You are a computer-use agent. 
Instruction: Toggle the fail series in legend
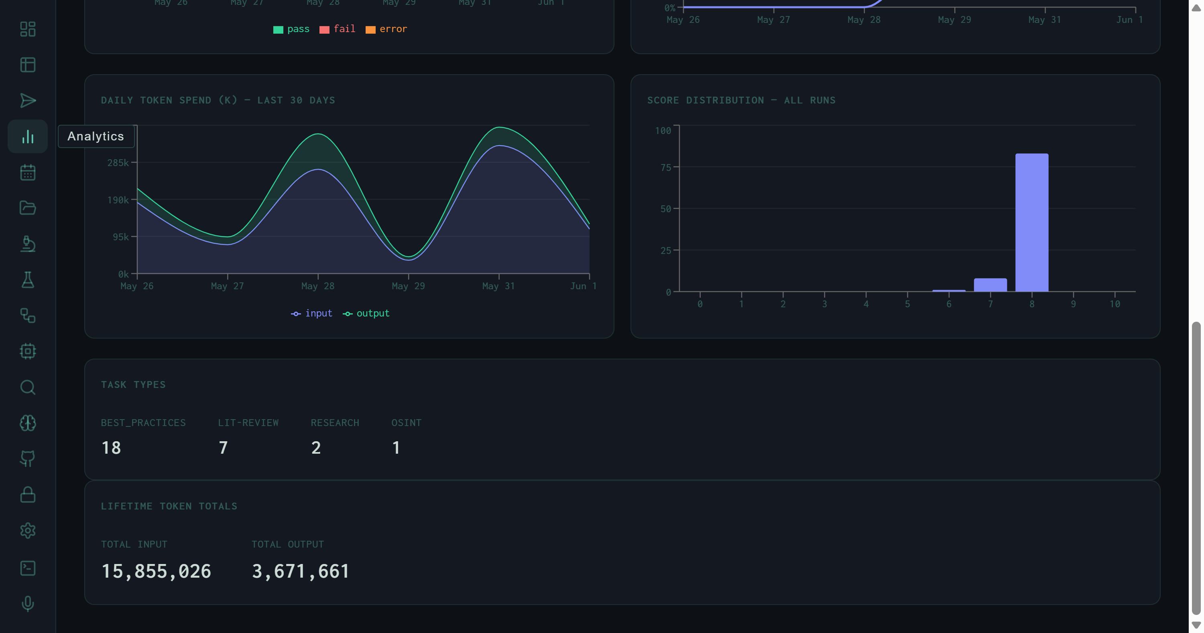click(x=338, y=29)
